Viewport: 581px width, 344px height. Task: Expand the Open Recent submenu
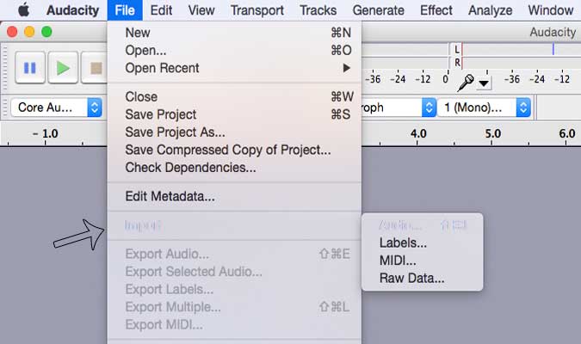234,68
